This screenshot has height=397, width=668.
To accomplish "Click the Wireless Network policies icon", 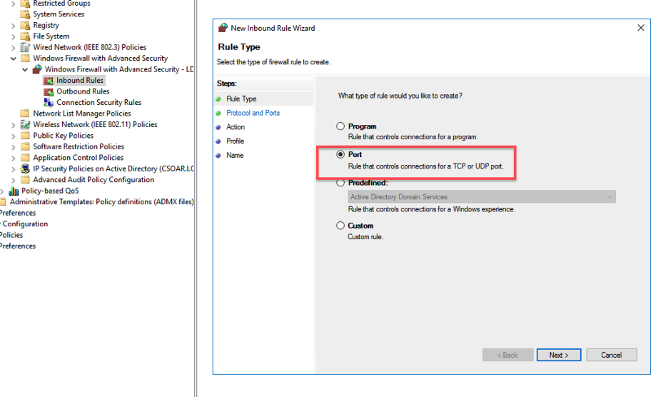I will [25, 125].
